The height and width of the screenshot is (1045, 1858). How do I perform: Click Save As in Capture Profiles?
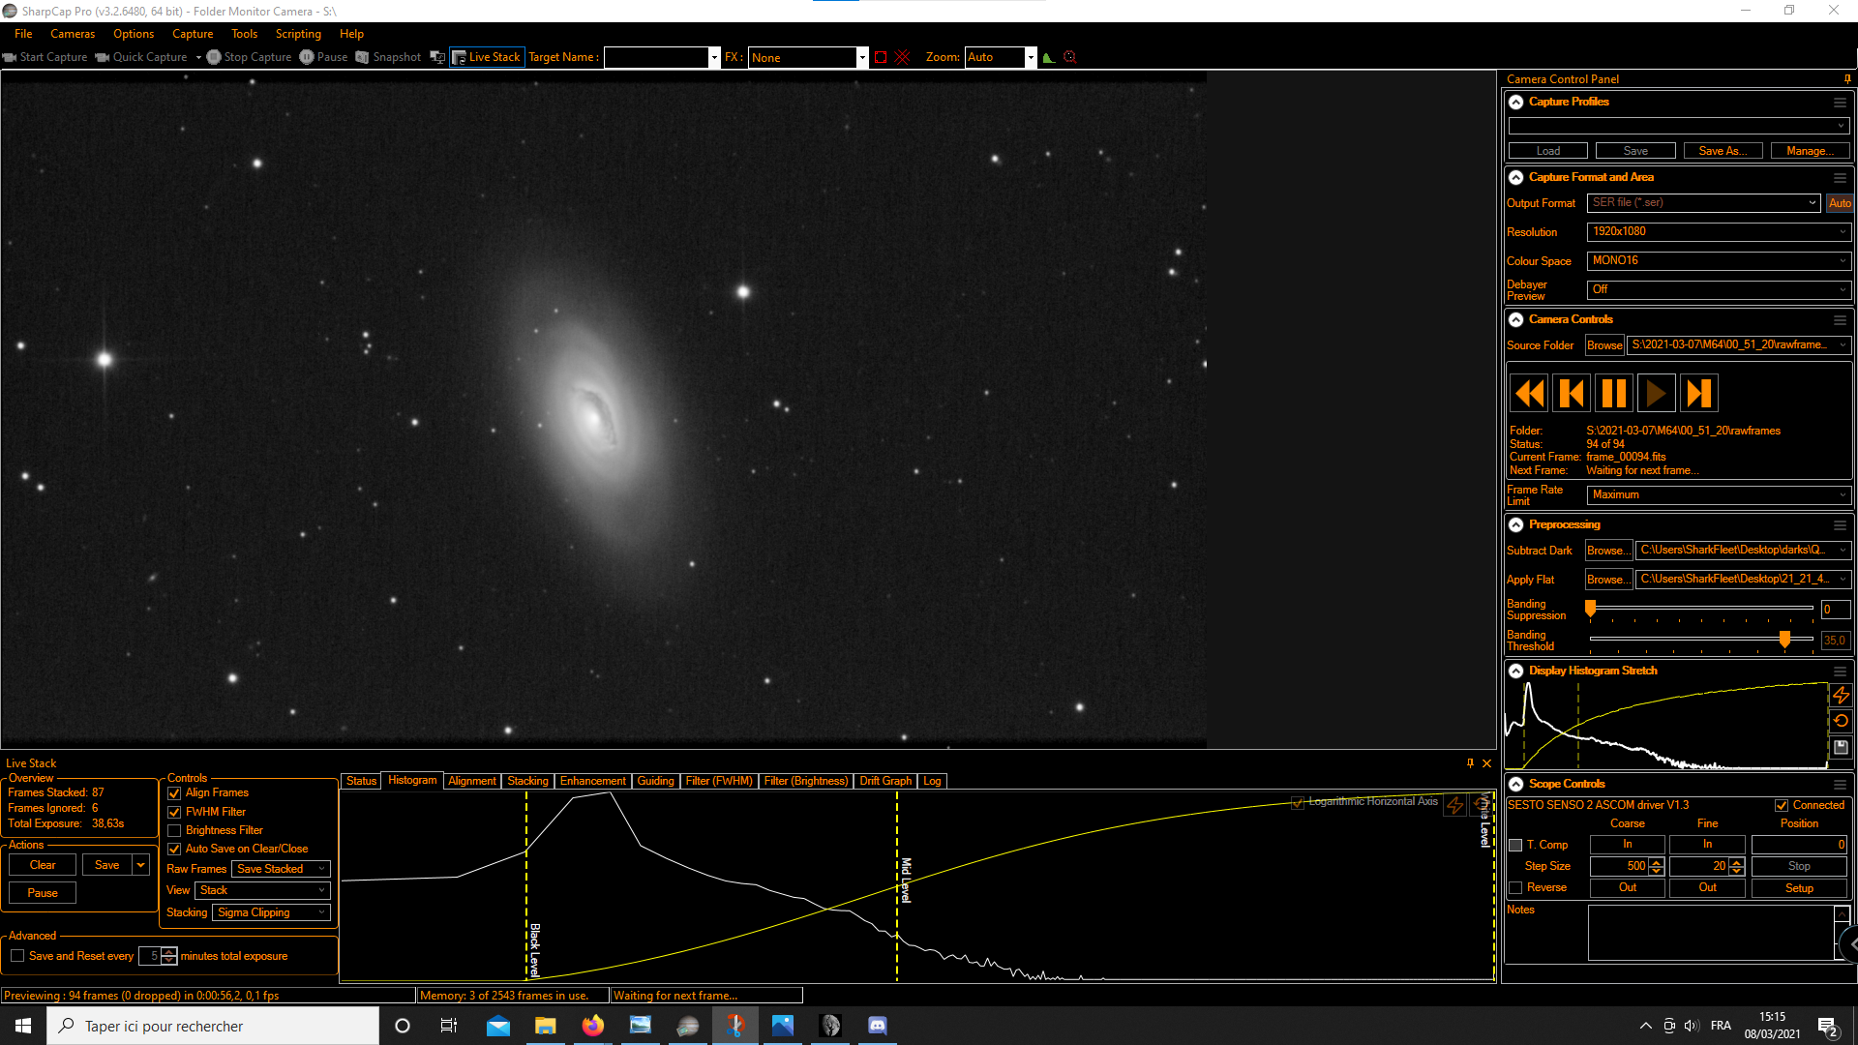click(x=1723, y=151)
